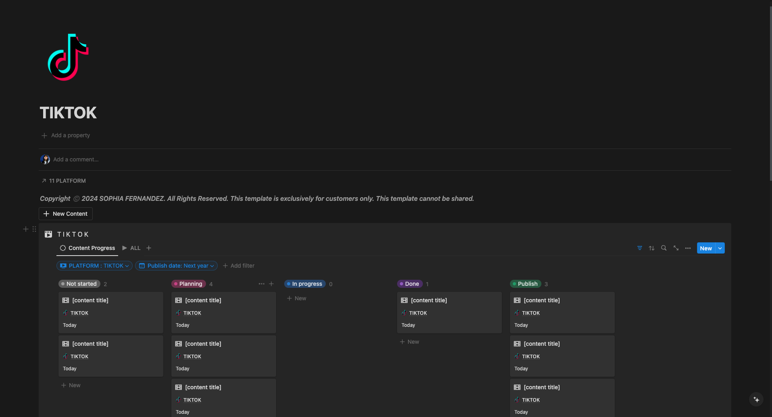Open the user avatar beside the comment field
The height and width of the screenshot is (417, 772).
[x=45, y=159]
